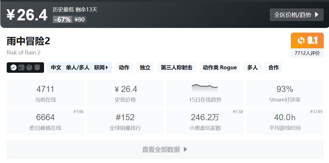This screenshot has width=329, height=163.
Task: Click the #3749 rank label
Action: point(316,112)
